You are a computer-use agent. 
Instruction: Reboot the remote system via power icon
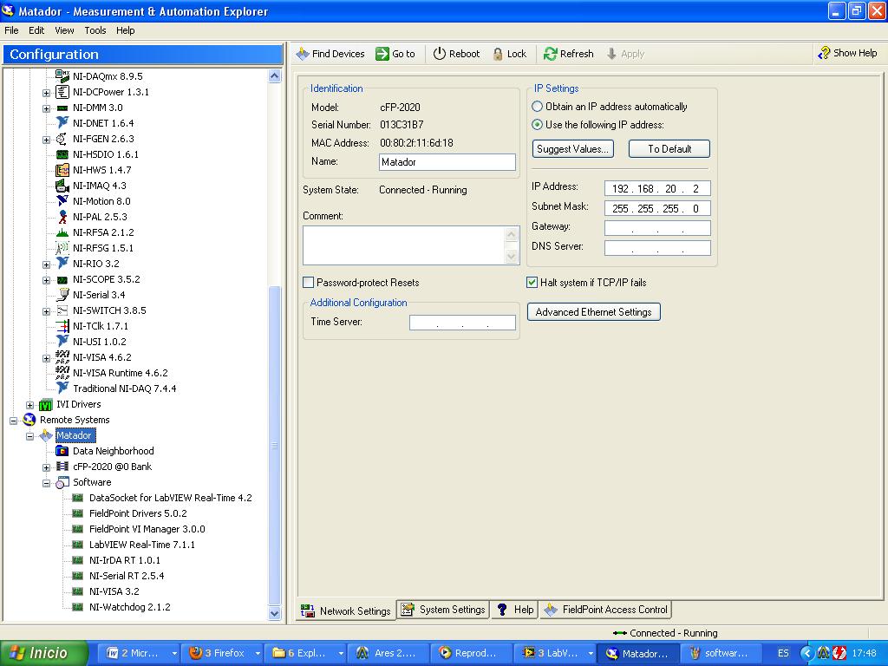pos(440,54)
